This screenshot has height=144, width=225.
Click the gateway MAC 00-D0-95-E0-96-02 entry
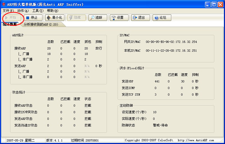coord(160,42)
